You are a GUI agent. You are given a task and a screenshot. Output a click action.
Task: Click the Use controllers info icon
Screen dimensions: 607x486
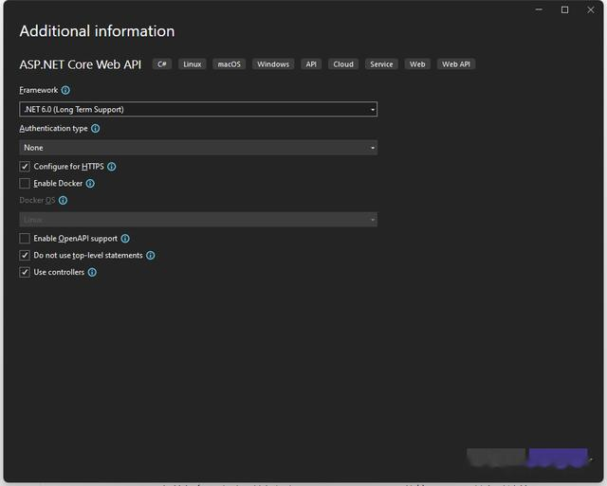(x=92, y=272)
